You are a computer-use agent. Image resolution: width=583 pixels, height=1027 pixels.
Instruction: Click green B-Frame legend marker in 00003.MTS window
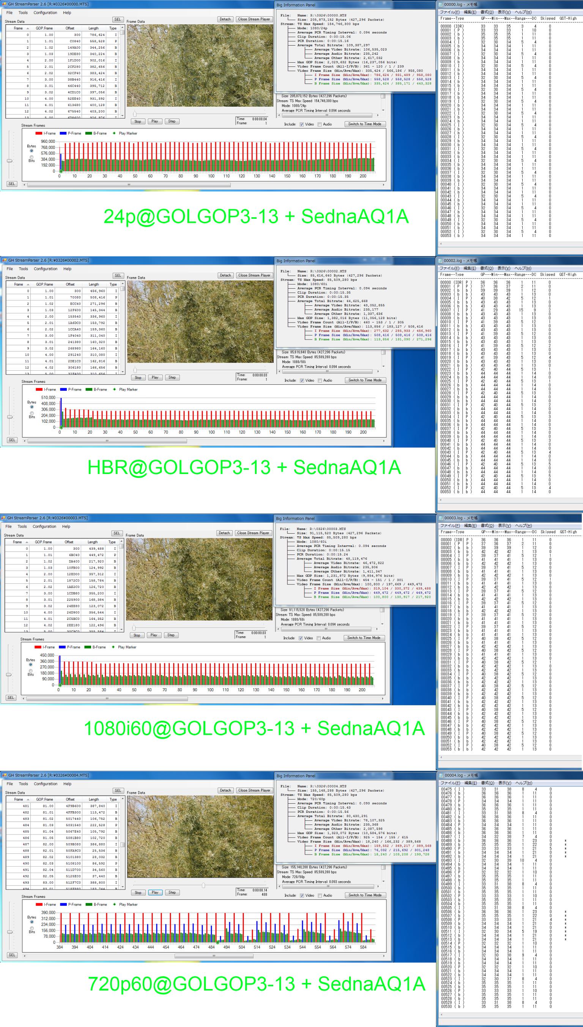pos(88,647)
